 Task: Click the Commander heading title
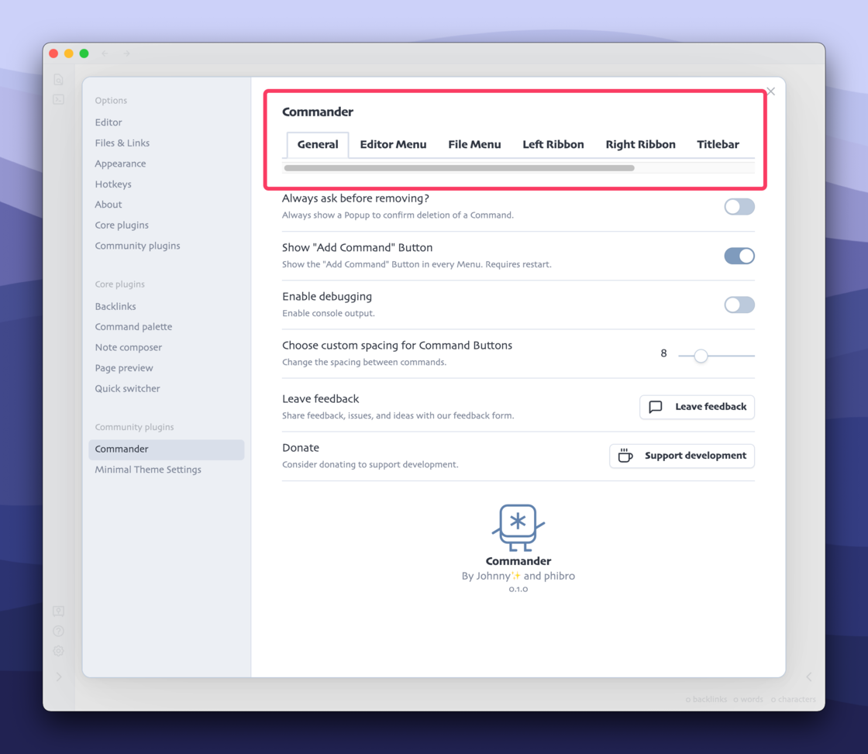pyautogui.click(x=317, y=112)
